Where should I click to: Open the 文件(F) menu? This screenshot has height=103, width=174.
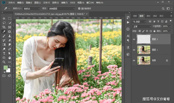point(12,3)
